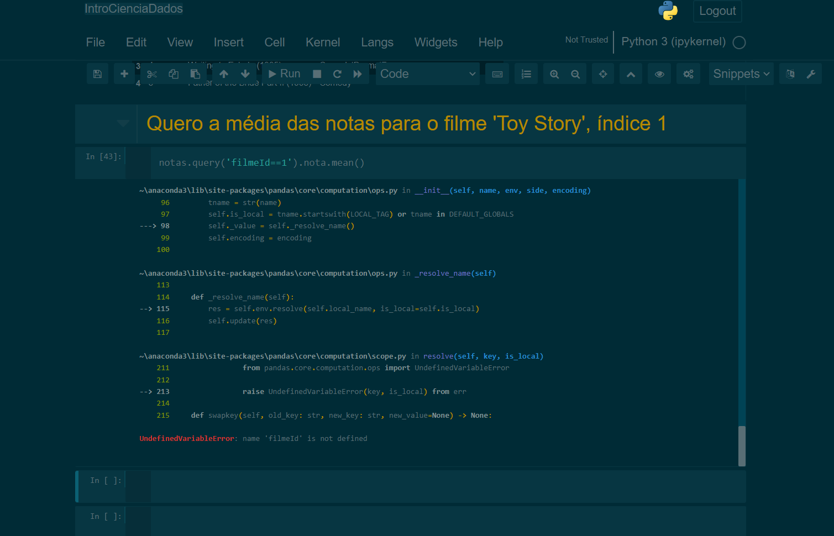Image resolution: width=834 pixels, height=536 pixels.
Task: Open the cell type Code dropdown
Action: (428, 74)
